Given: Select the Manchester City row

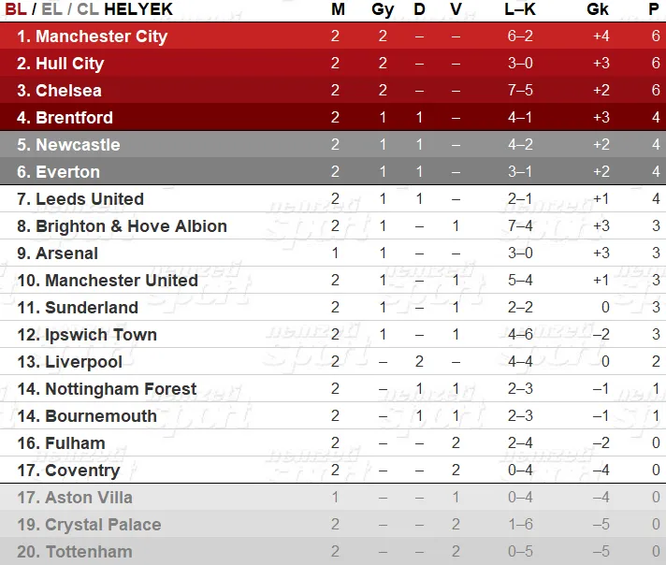Looking at the screenshot, I should pyautogui.click(x=333, y=36).
